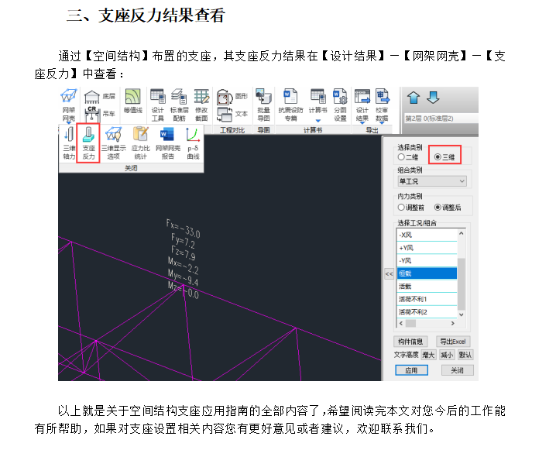Select 活荷不利1 in the load case list
Image resolution: width=556 pixels, height=457 pixels.
pyautogui.click(x=427, y=299)
